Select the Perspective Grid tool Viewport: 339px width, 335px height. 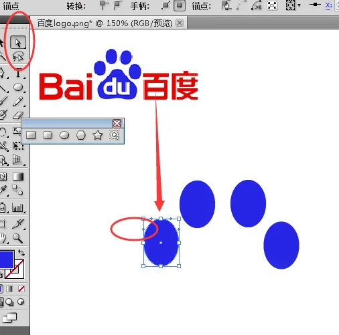[17, 160]
